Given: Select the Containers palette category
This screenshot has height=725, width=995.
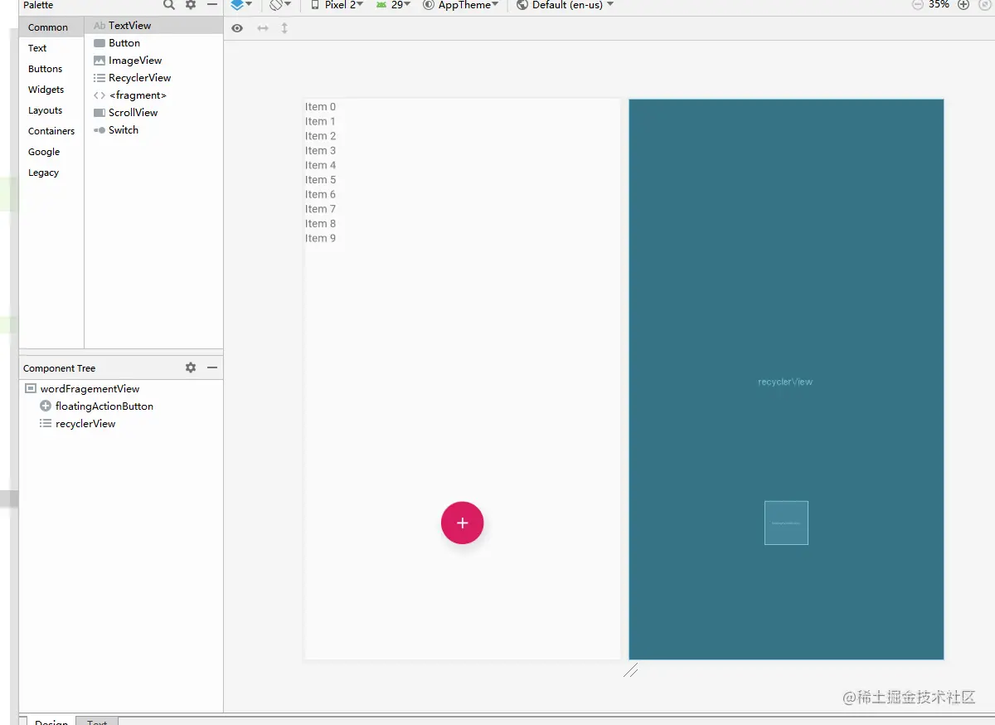Looking at the screenshot, I should [x=51, y=131].
